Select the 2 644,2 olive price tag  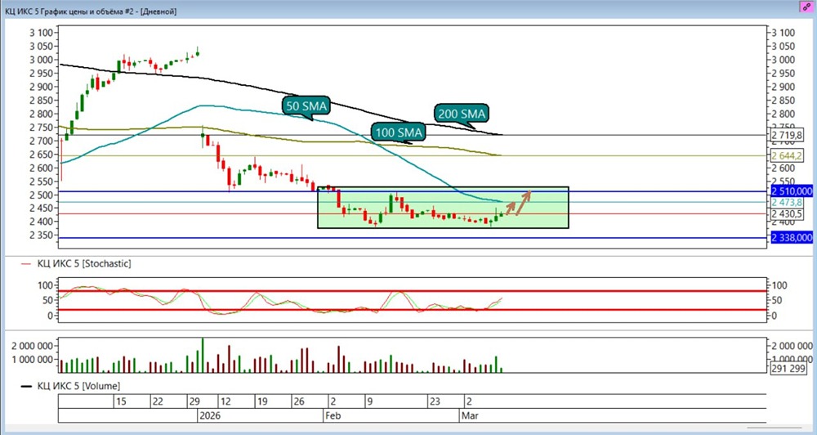coord(788,155)
